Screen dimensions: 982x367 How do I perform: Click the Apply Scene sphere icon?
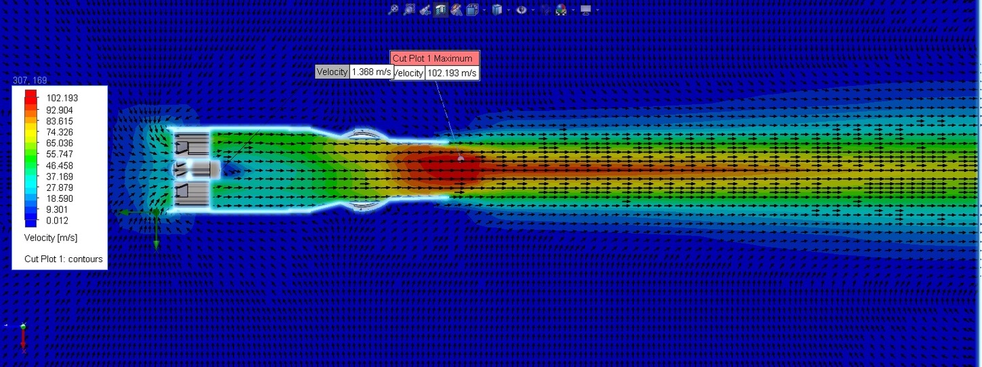pos(561,9)
